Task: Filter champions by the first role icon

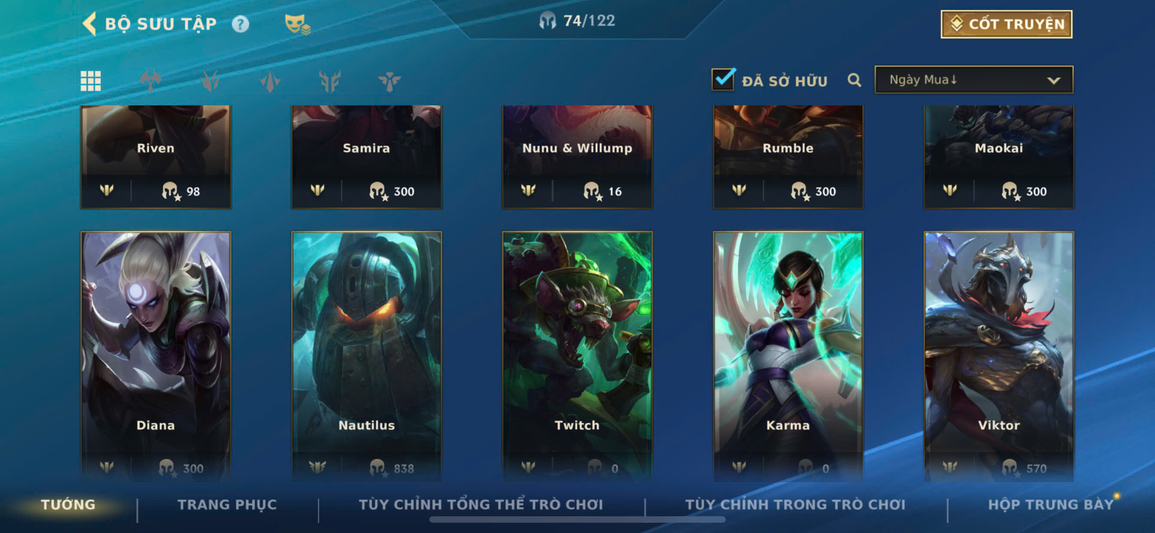Action: [x=150, y=81]
